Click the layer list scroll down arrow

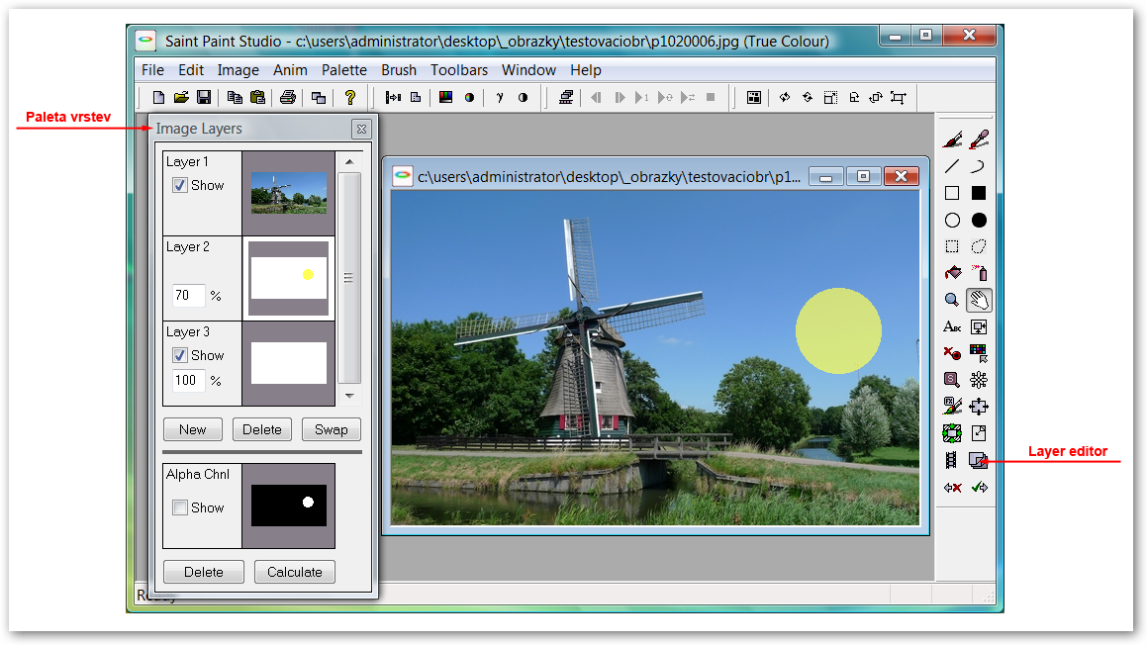coord(349,396)
